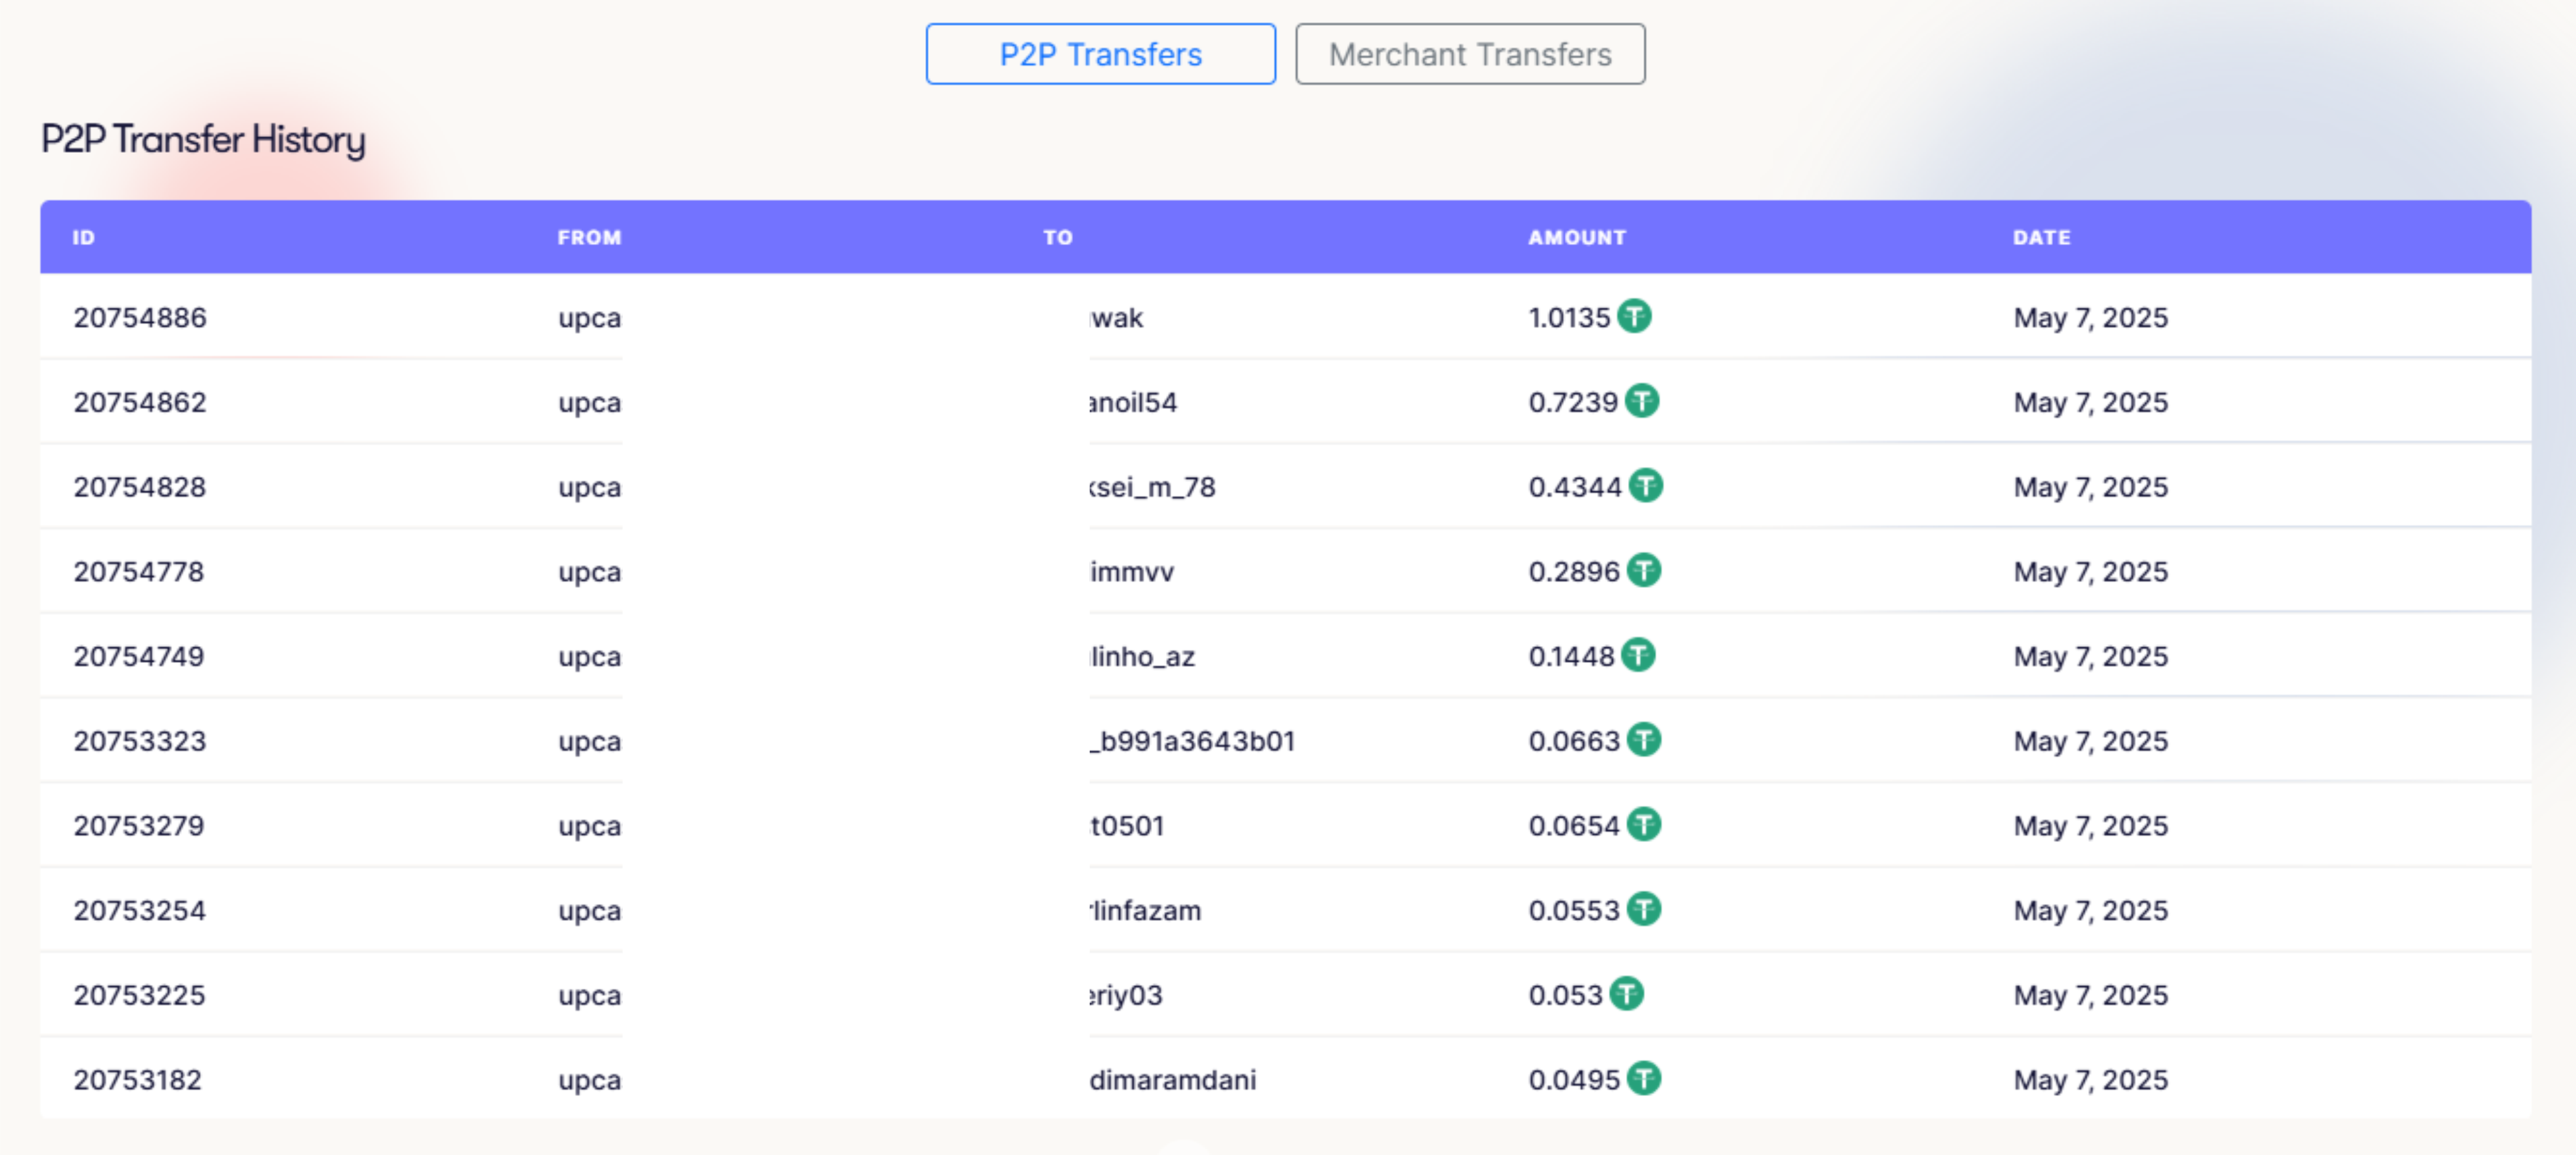Click the Tether icon next to 1.0135
Viewport: 2576px width, 1155px height.
pos(1634,317)
